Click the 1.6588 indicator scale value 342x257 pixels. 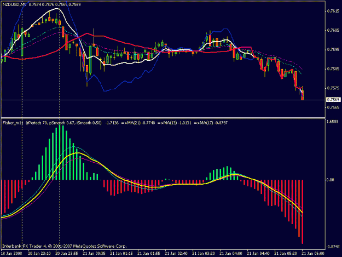pyautogui.click(x=333, y=122)
